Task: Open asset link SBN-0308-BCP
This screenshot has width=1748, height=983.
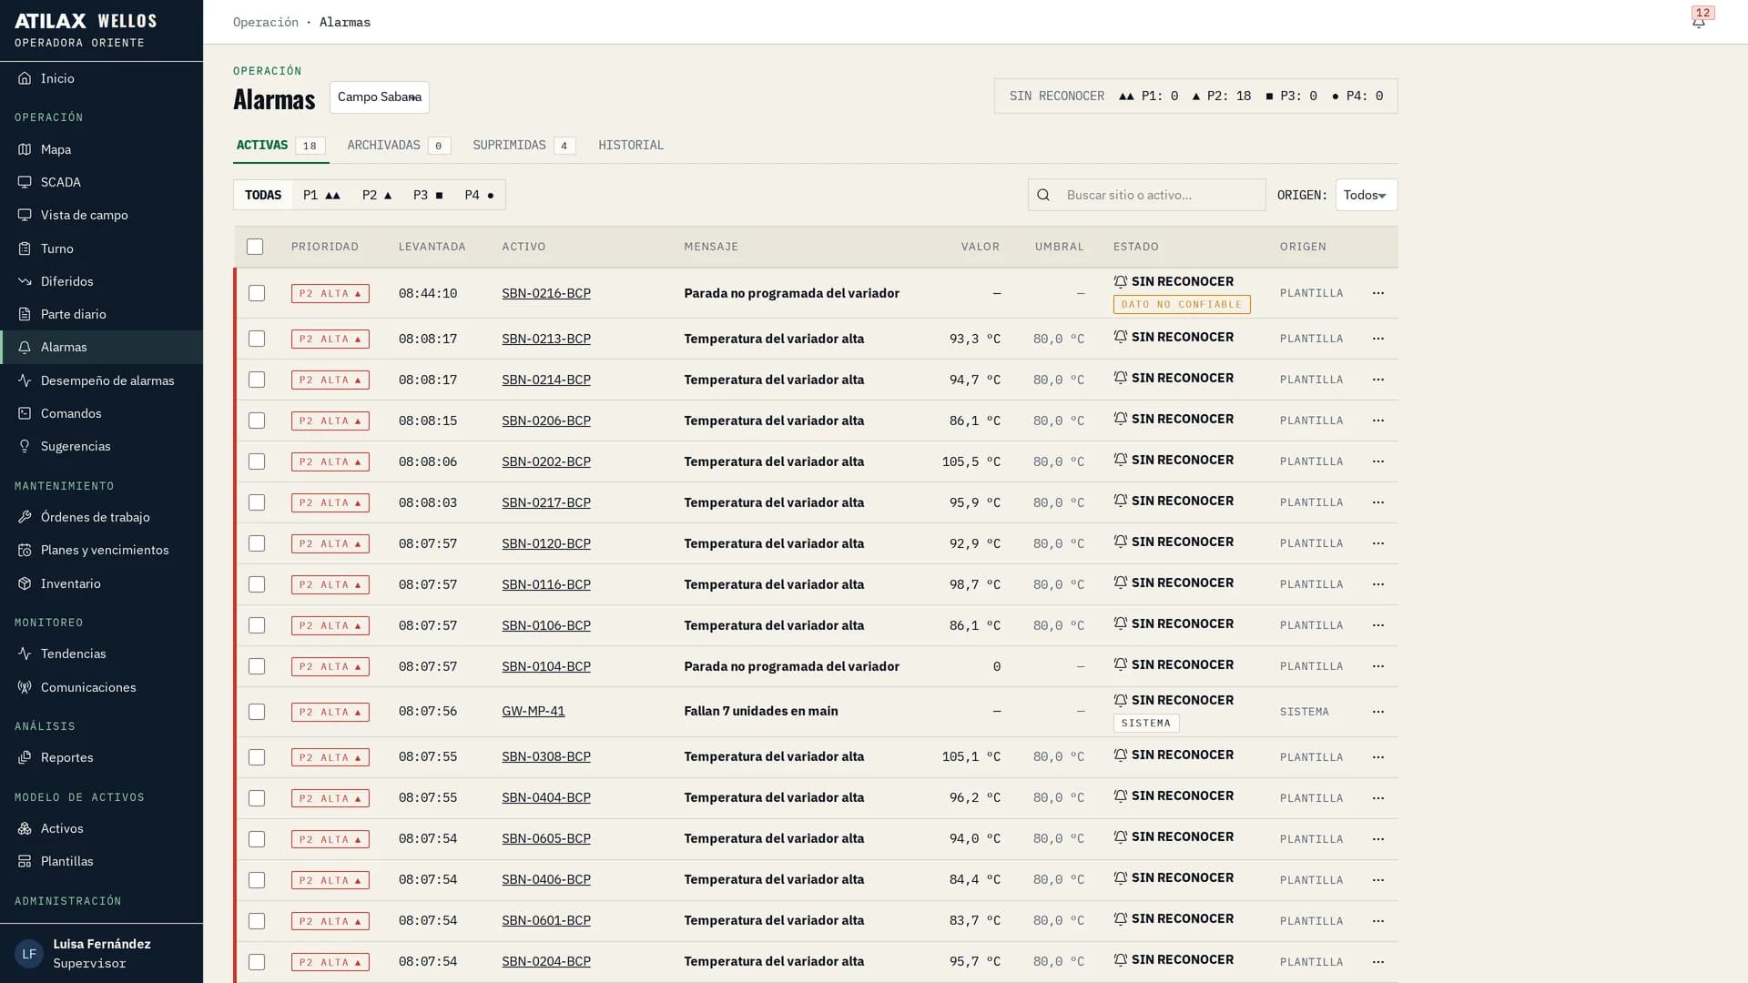Action: click(546, 756)
